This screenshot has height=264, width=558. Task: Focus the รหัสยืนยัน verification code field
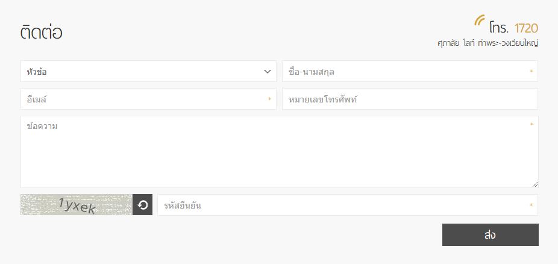343,206
